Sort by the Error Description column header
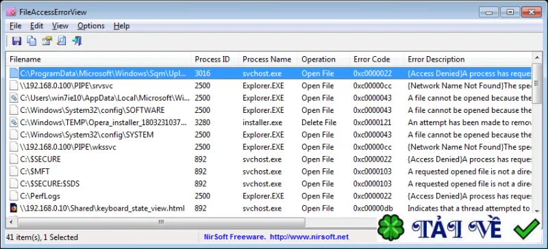 pos(468,60)
